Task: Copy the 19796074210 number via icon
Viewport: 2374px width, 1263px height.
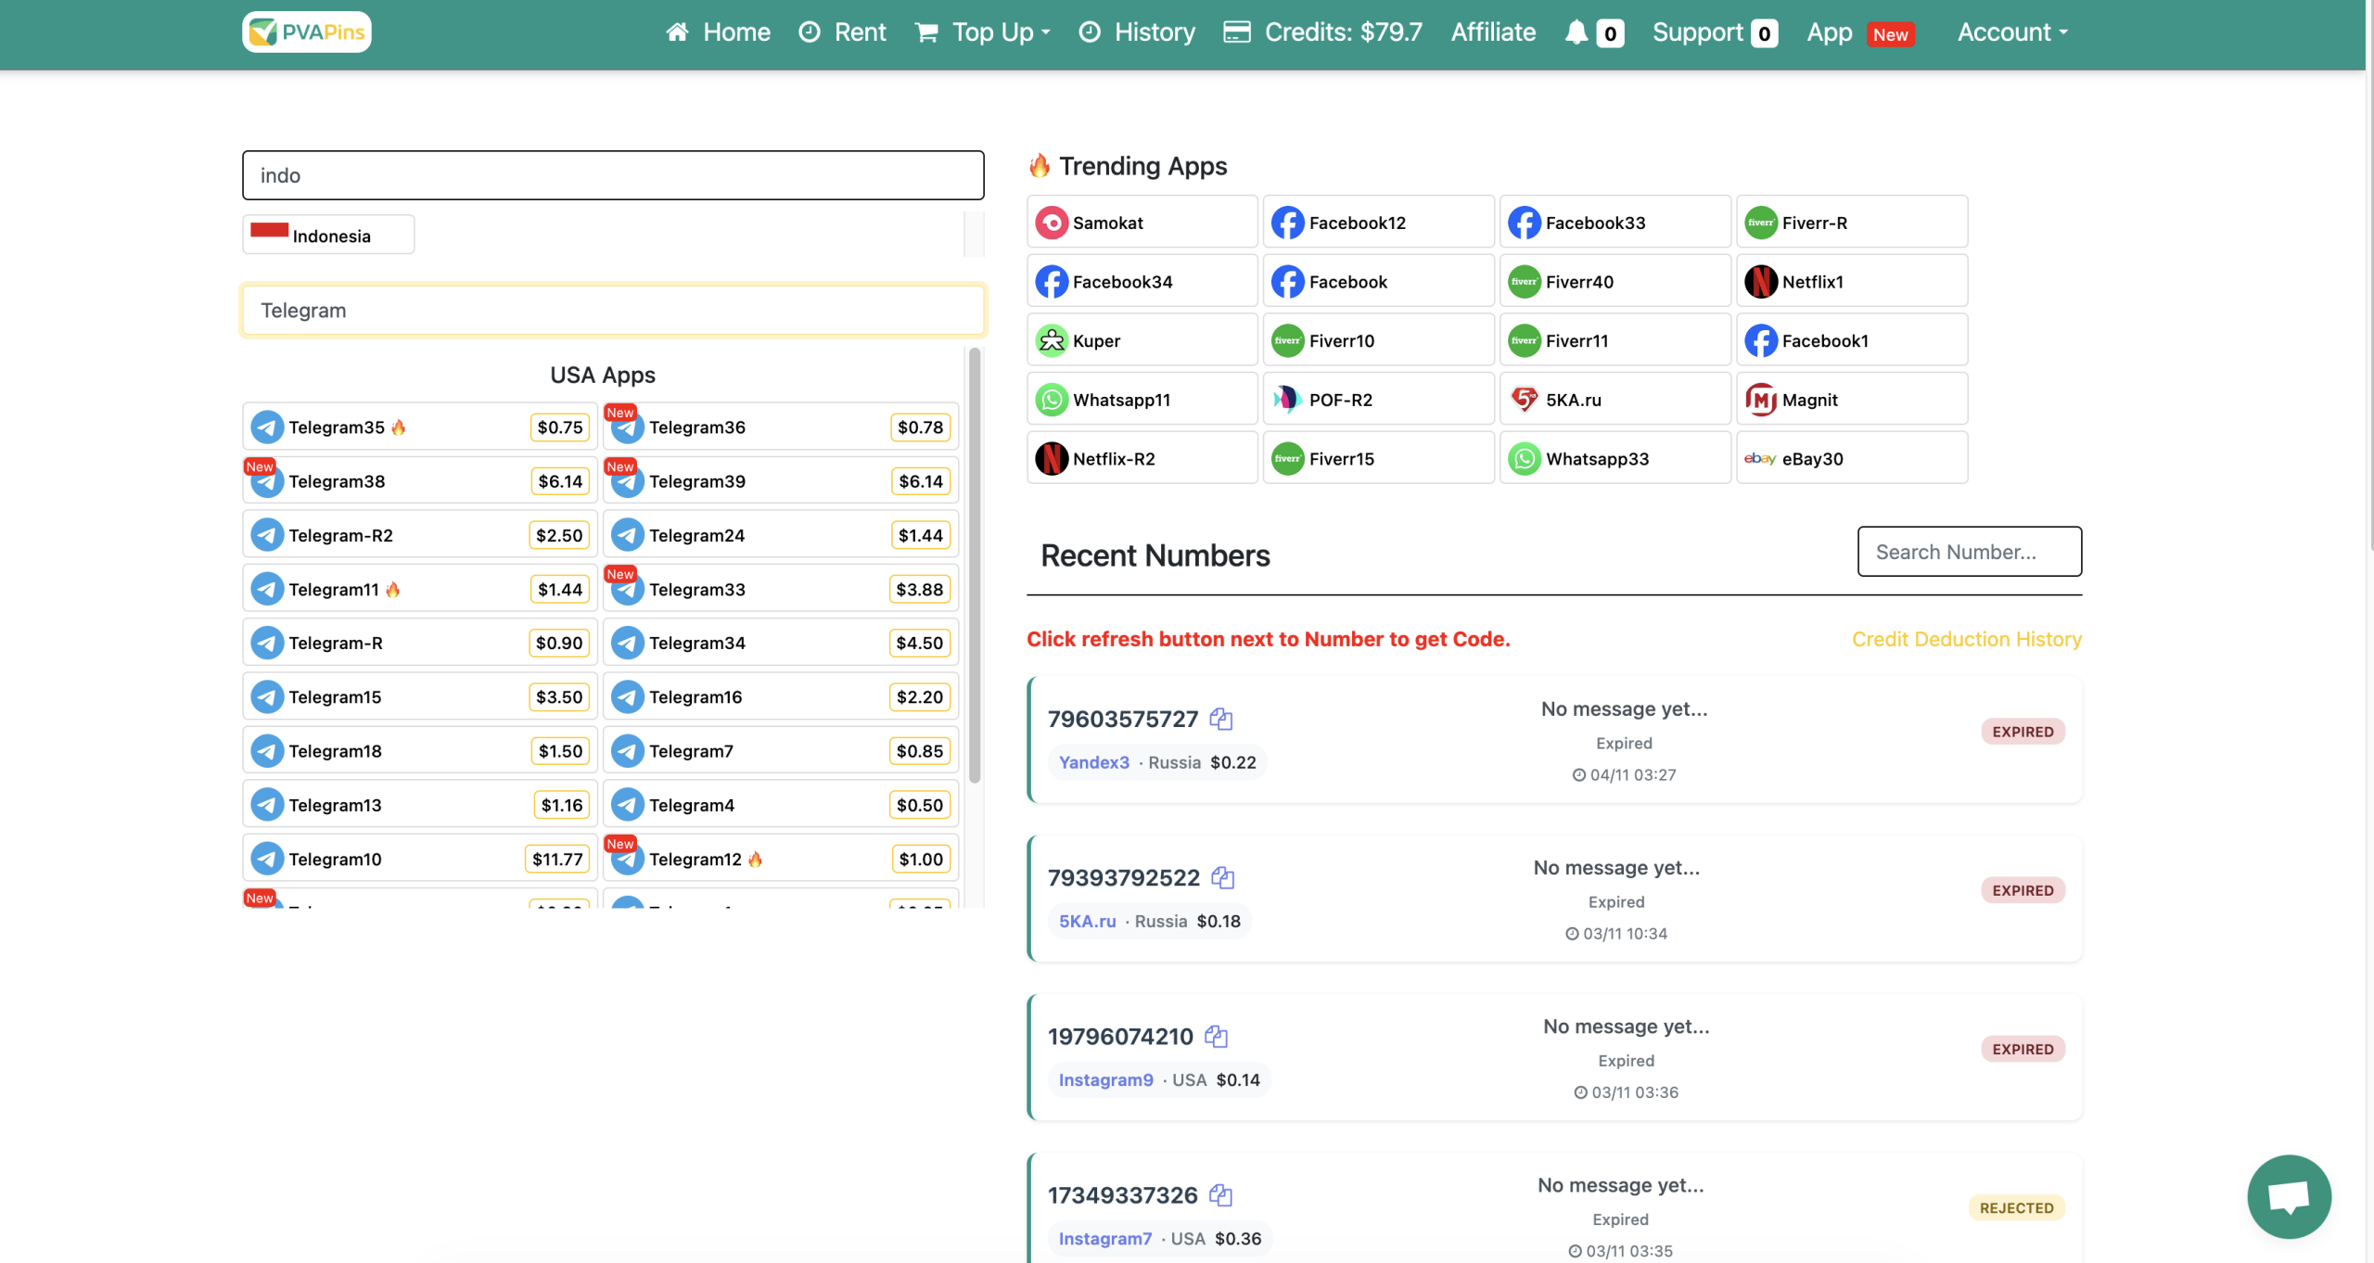Action: pyautogui.click(x=1216, y=1036)
